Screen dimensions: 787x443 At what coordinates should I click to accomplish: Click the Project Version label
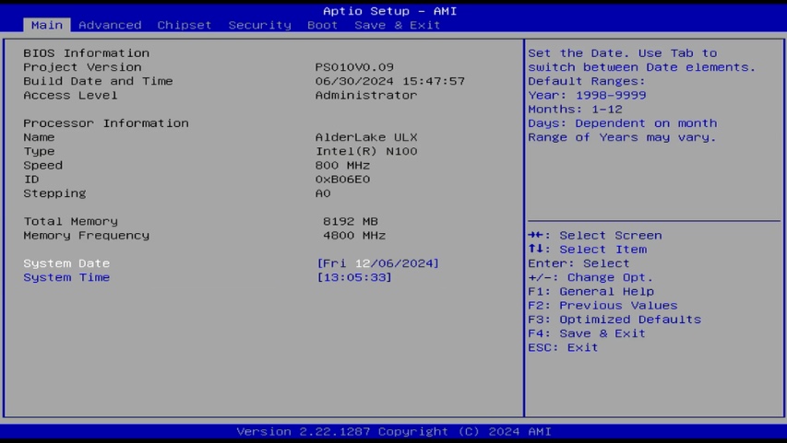82,66
